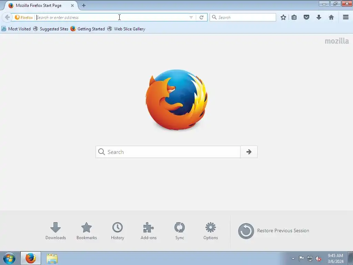
Task: Open Windows Explorer from taskbar
Action: pyautogui.click(x=52, y=258)
